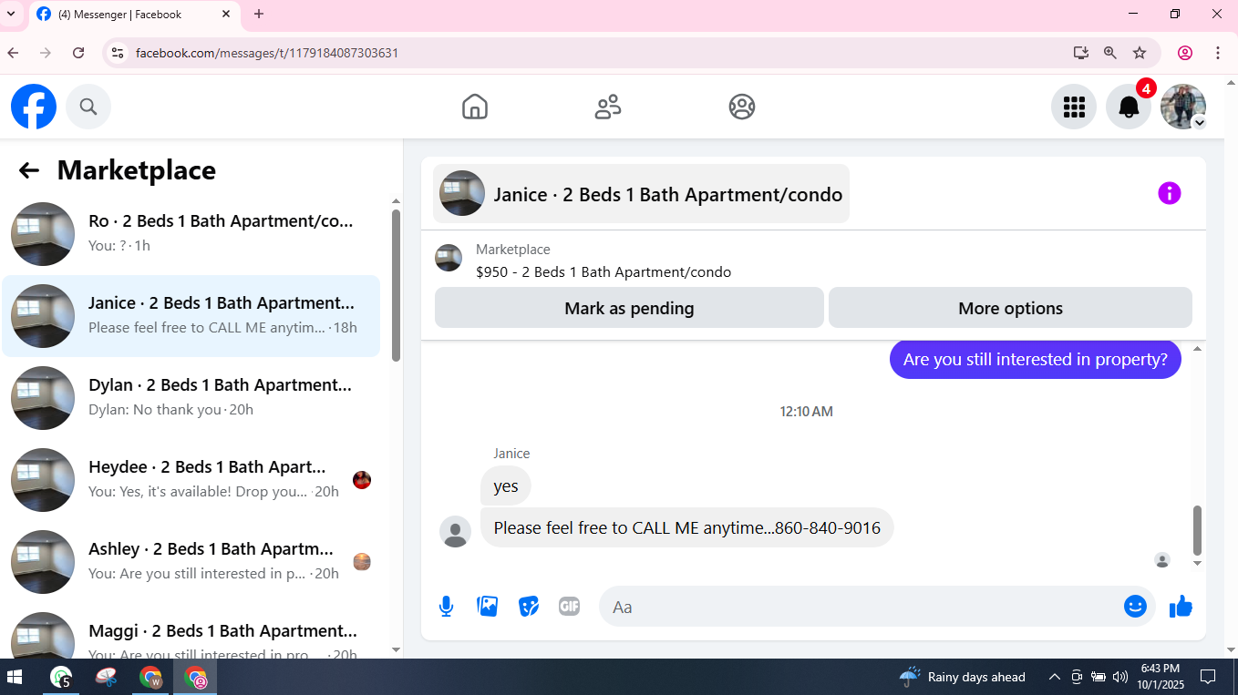1238x695 pixels.
Task: Open a new browser tab
Action: [x=259, y=15]
